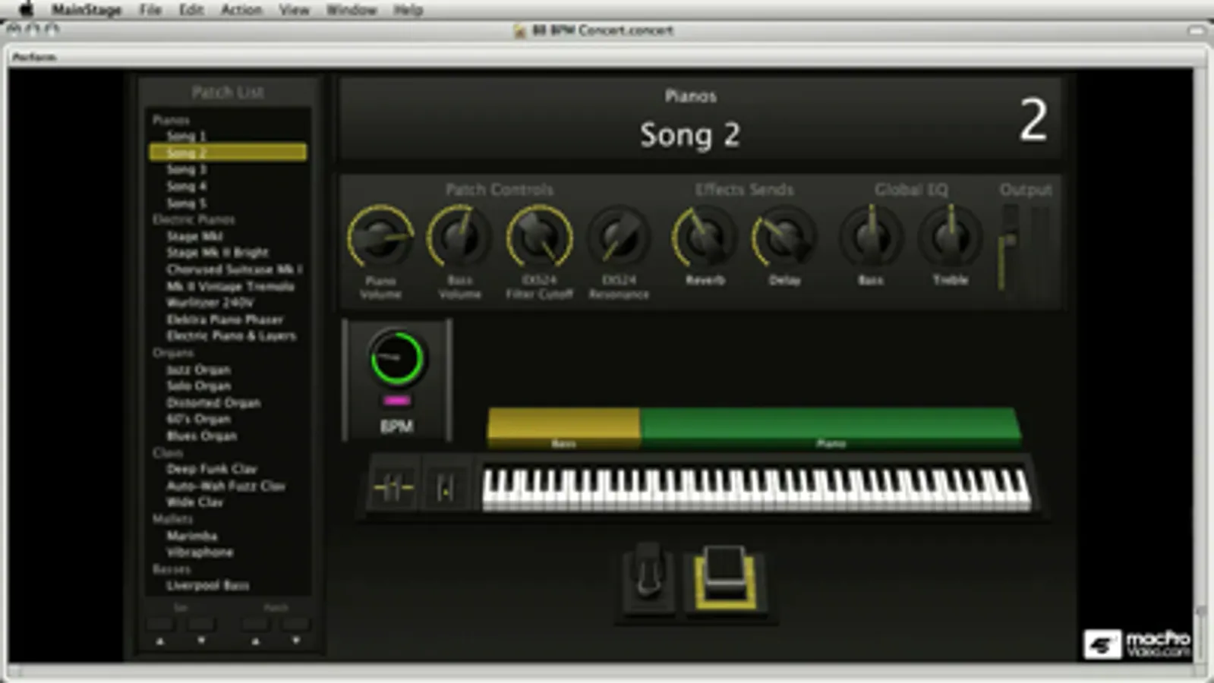Image resolution: width=1214 pixels, height=683 pixels.
Task: Click the Mallets set header
Action: (172, 519)
